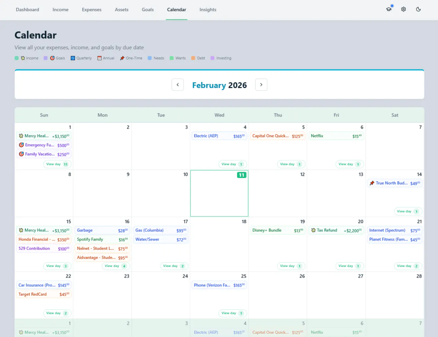Select today's highlighted date 11 cell
438x337 pixels.
(219, 193)
